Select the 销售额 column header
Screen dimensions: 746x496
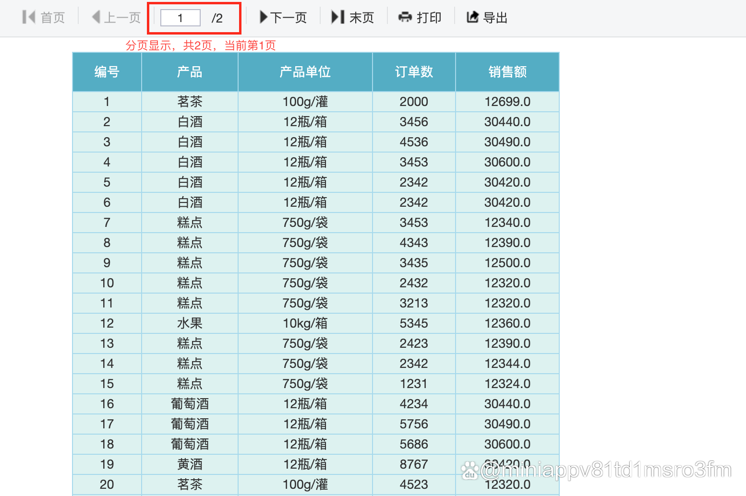click(507, 72)
